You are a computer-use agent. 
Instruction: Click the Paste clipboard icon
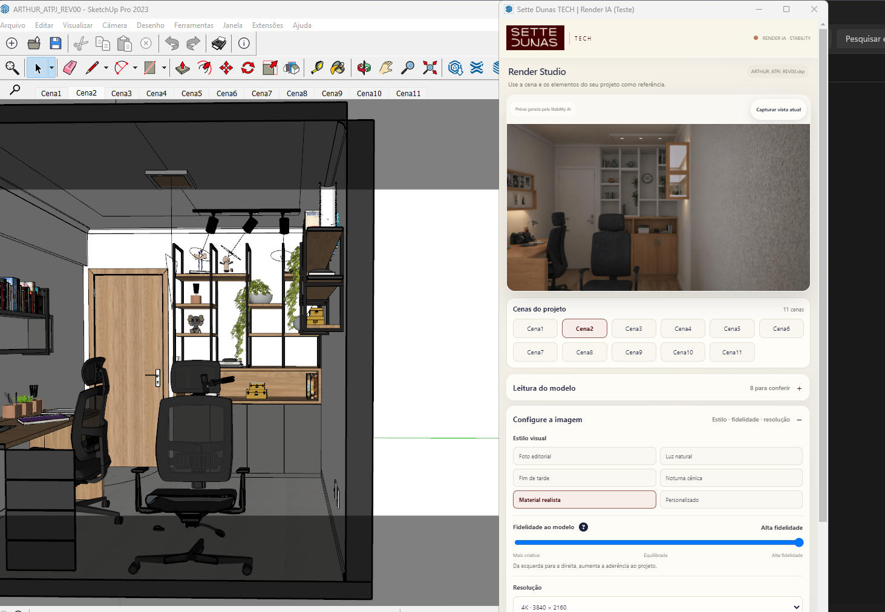[125, 44]
